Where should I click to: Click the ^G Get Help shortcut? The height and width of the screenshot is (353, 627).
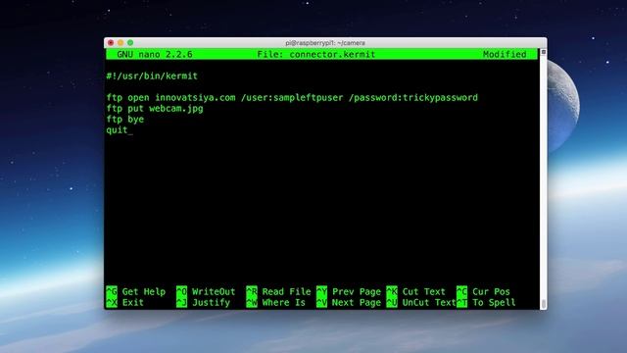click(x=136, y=292)
